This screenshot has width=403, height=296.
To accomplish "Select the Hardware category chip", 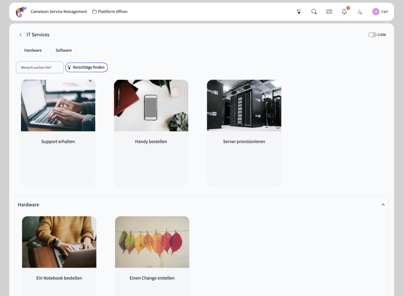I will pyautogui.click(x=33, y=50).
